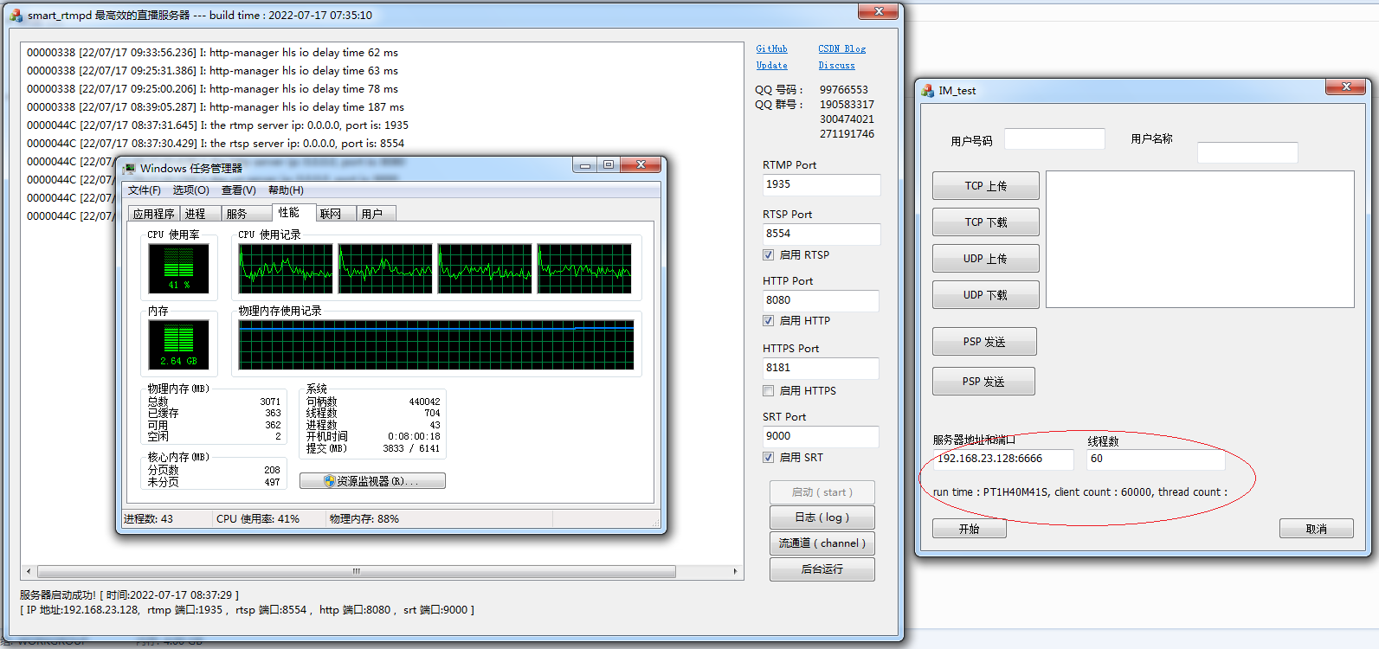This screenshot has height=649, width=1379.
Task: Open the 选项(O) menu in Task Manager
Action: [190, 190]
